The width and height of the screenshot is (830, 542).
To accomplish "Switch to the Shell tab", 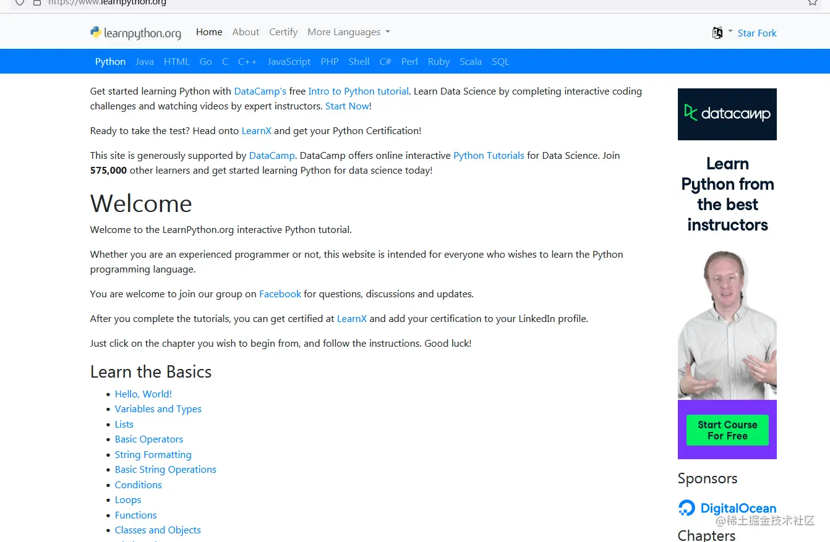I will point(359,62).
